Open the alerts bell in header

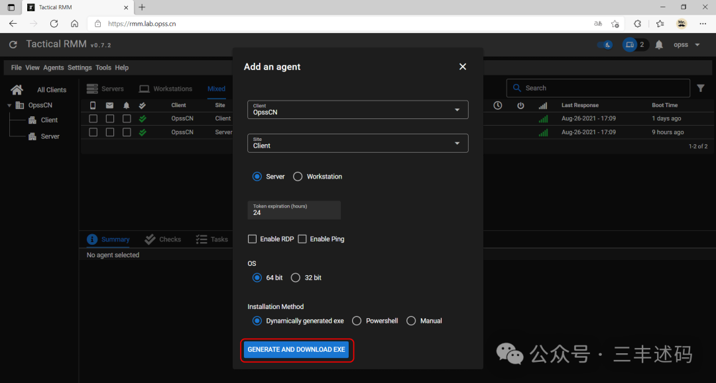(x=659, y=44)
